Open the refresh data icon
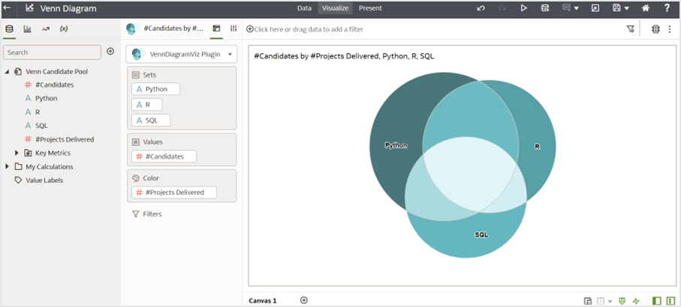This screenshot has width=681, height=307. [x=544, y=8]
